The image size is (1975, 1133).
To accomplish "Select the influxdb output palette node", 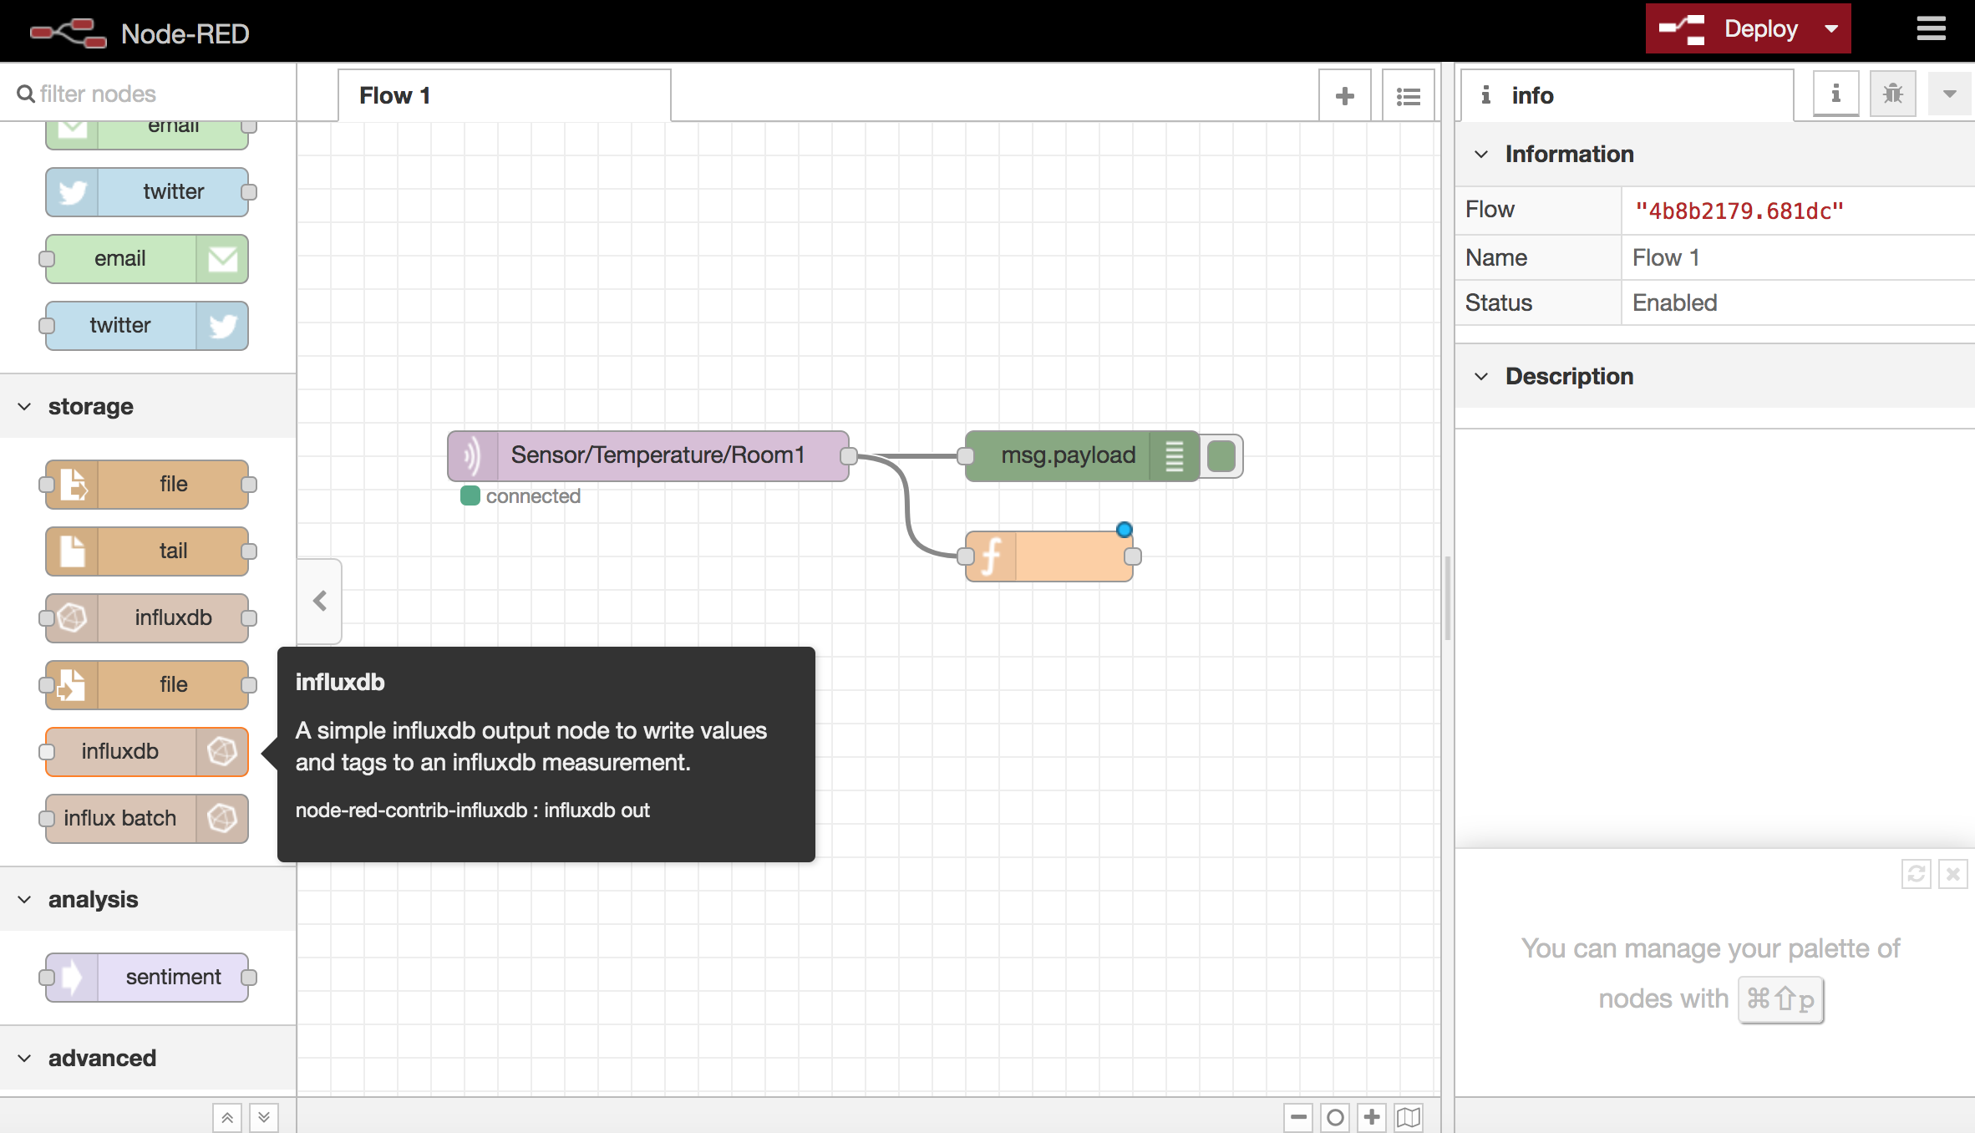I will [x=147, y=751].
